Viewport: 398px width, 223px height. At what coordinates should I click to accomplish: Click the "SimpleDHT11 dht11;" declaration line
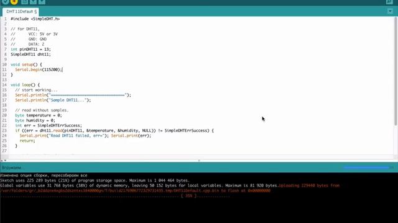tap(30, 55)
